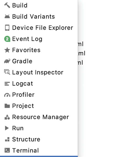
Task: Click the Terminal prompt icon
Action: pos(7,150)
